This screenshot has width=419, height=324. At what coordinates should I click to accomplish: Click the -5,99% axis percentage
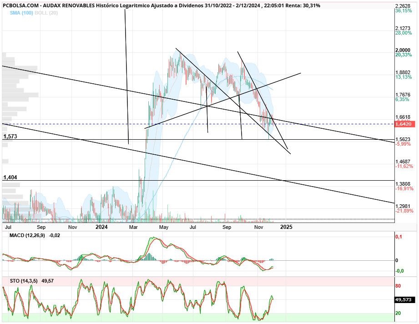[403, 144]
